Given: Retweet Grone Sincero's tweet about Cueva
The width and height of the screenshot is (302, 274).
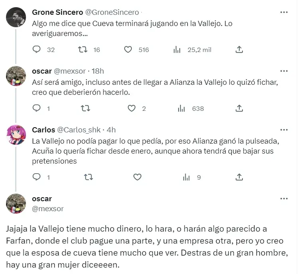Looking at the screenshot, I should [x=82, y=50].
